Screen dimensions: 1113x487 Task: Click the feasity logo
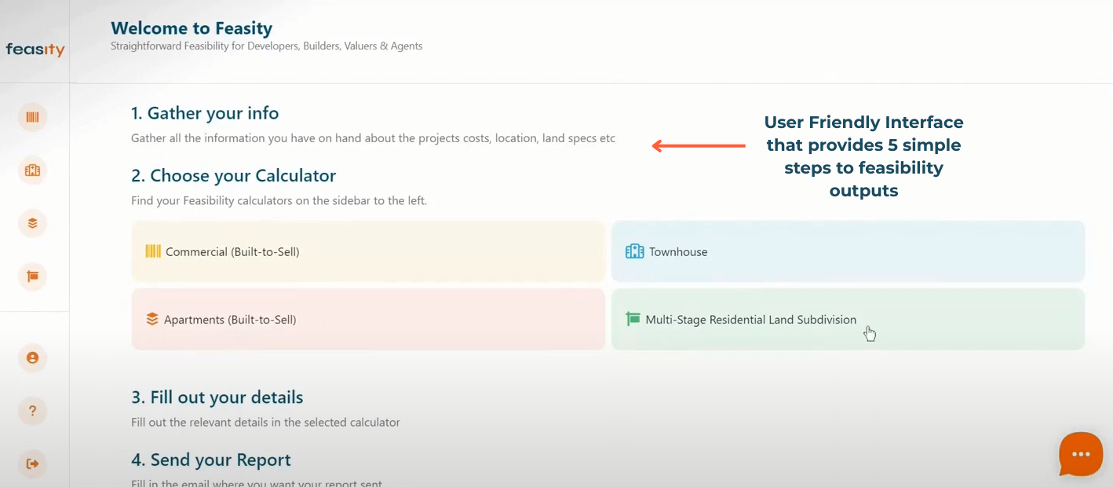[35, 49]
